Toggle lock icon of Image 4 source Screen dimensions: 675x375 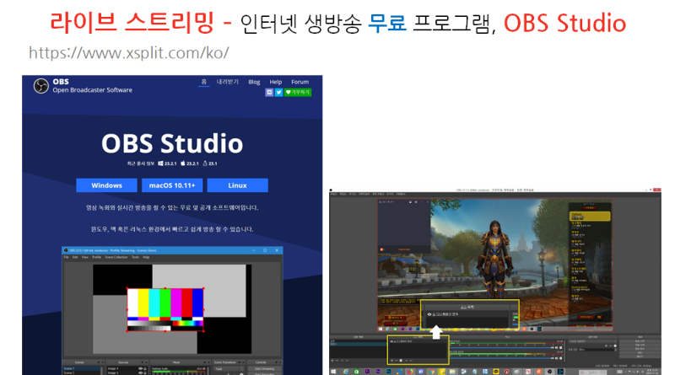coord(145,368)
